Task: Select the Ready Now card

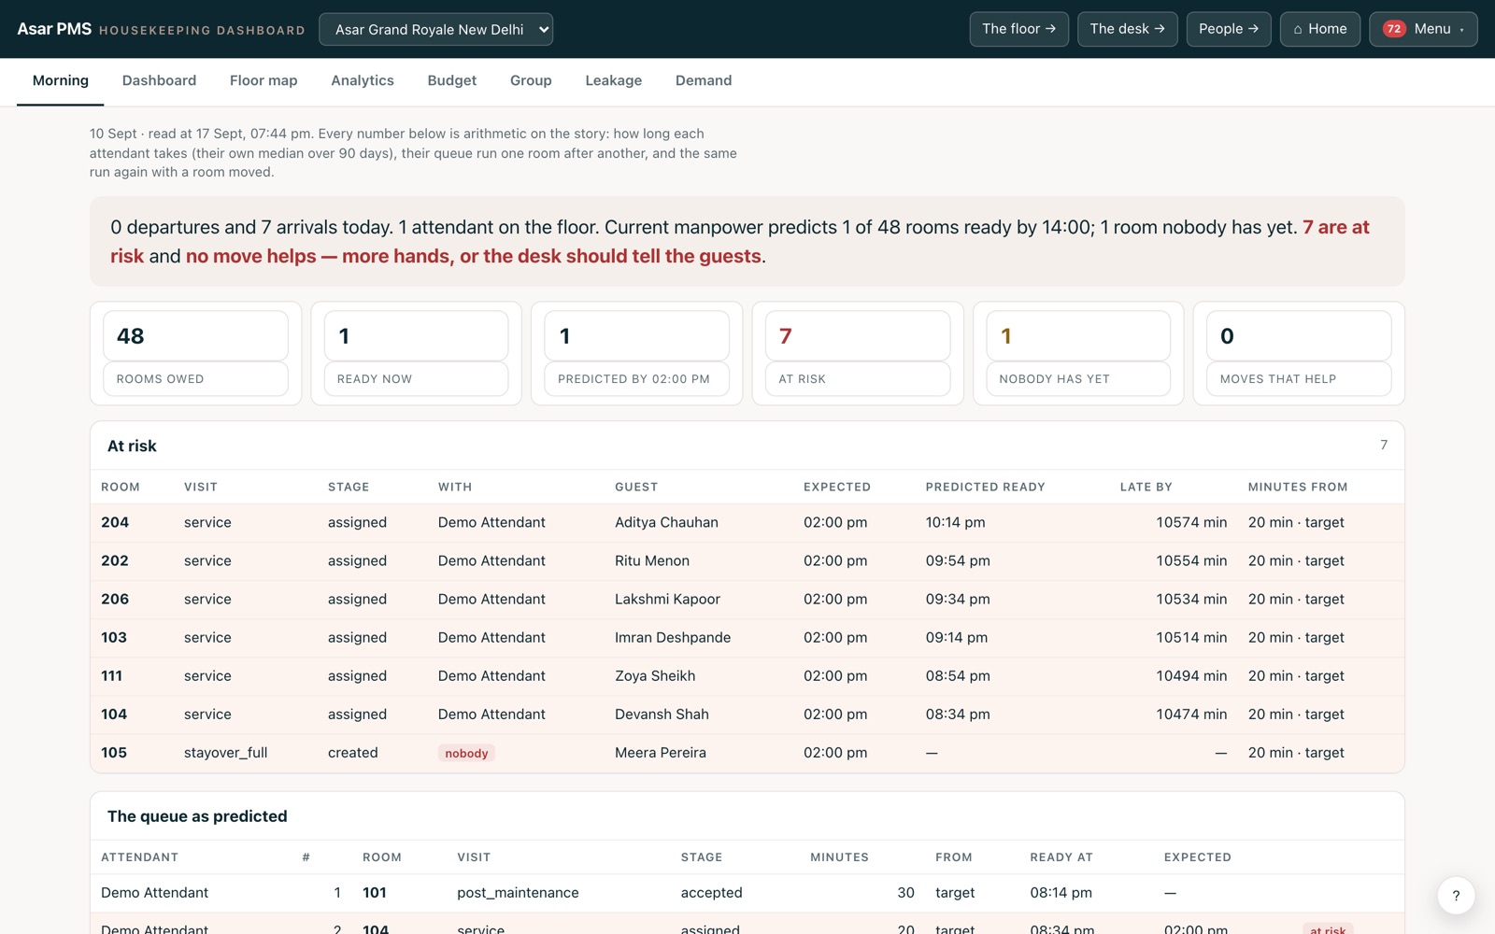Action: [x=416, y=353]
